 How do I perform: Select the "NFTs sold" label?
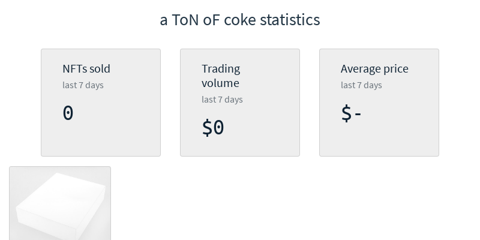click(86, 69)
